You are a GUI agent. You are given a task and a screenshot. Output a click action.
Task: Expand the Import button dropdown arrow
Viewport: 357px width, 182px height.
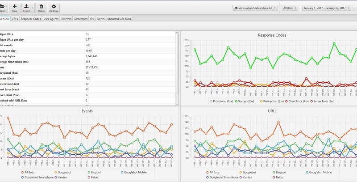[32, 7]
